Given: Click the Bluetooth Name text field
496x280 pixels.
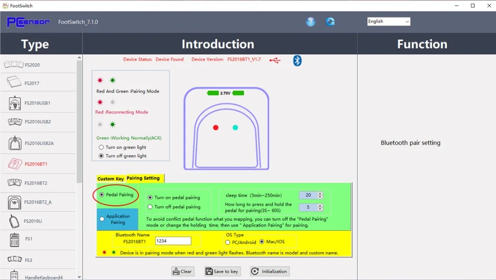Looking at the screenshot, I should point(173,241).
